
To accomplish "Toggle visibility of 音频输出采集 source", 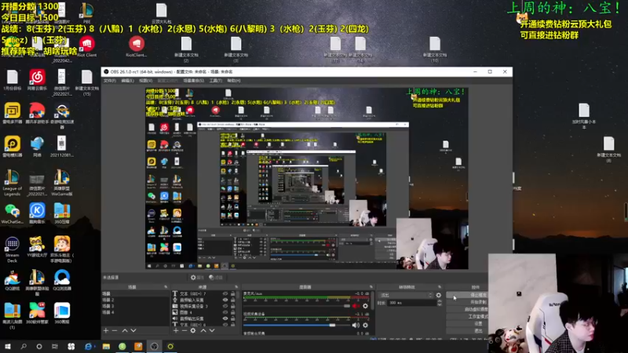I will pos(225,318).
